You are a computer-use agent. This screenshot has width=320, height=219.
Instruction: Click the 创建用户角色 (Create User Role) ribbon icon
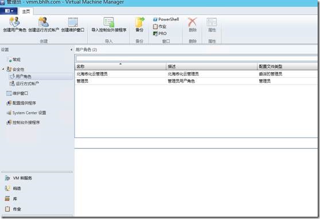[x=15, y=22]
